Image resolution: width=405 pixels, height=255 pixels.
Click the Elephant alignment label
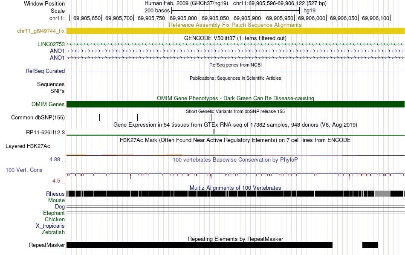(54, 213)
